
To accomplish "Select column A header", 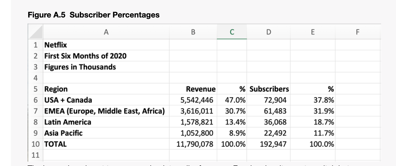I will 106,32.
